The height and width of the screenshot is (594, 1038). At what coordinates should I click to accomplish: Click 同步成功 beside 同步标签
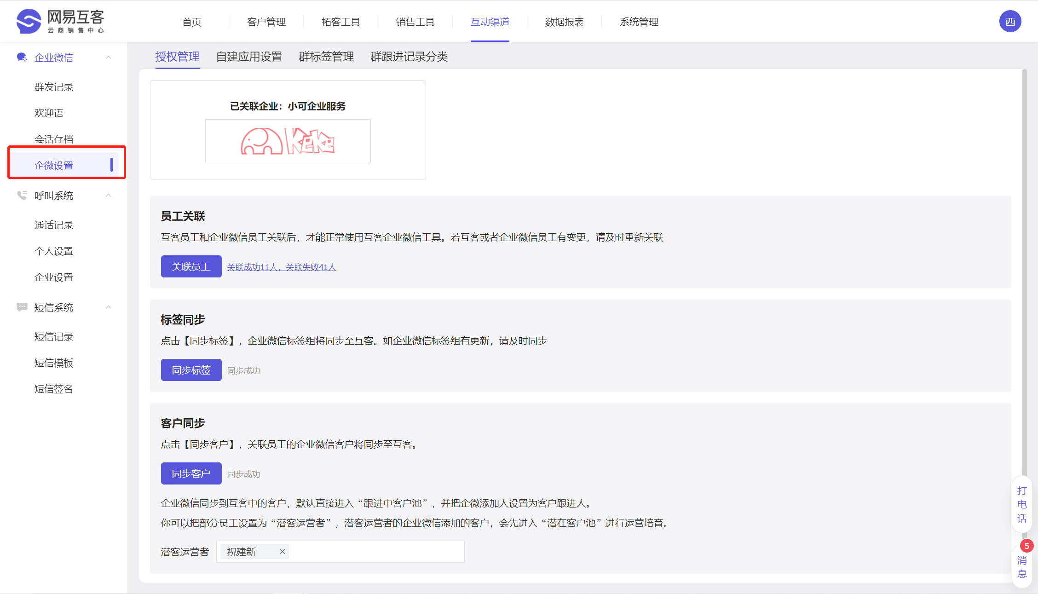tap(243, 370)
